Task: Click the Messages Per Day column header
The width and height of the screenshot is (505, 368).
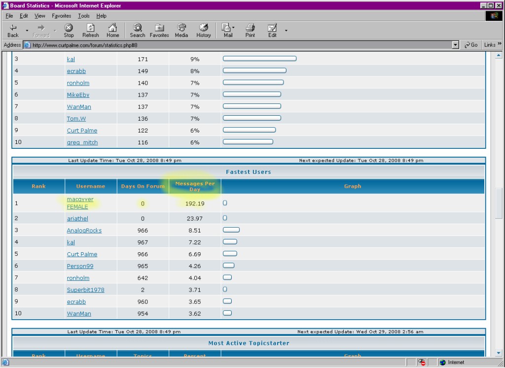Action: [195, 187]
